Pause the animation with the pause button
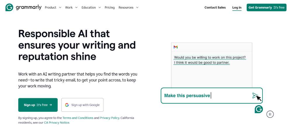The height and width of the screenshot is (134, 292). click(270, 114)
